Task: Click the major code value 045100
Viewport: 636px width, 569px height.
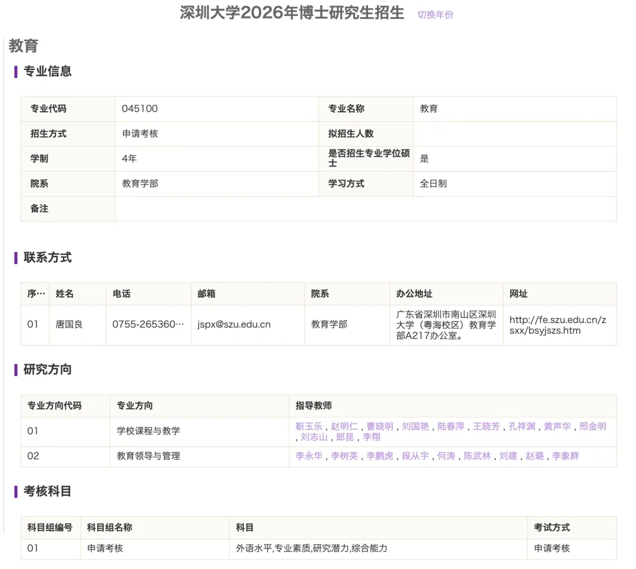Action: pos(140,109)
